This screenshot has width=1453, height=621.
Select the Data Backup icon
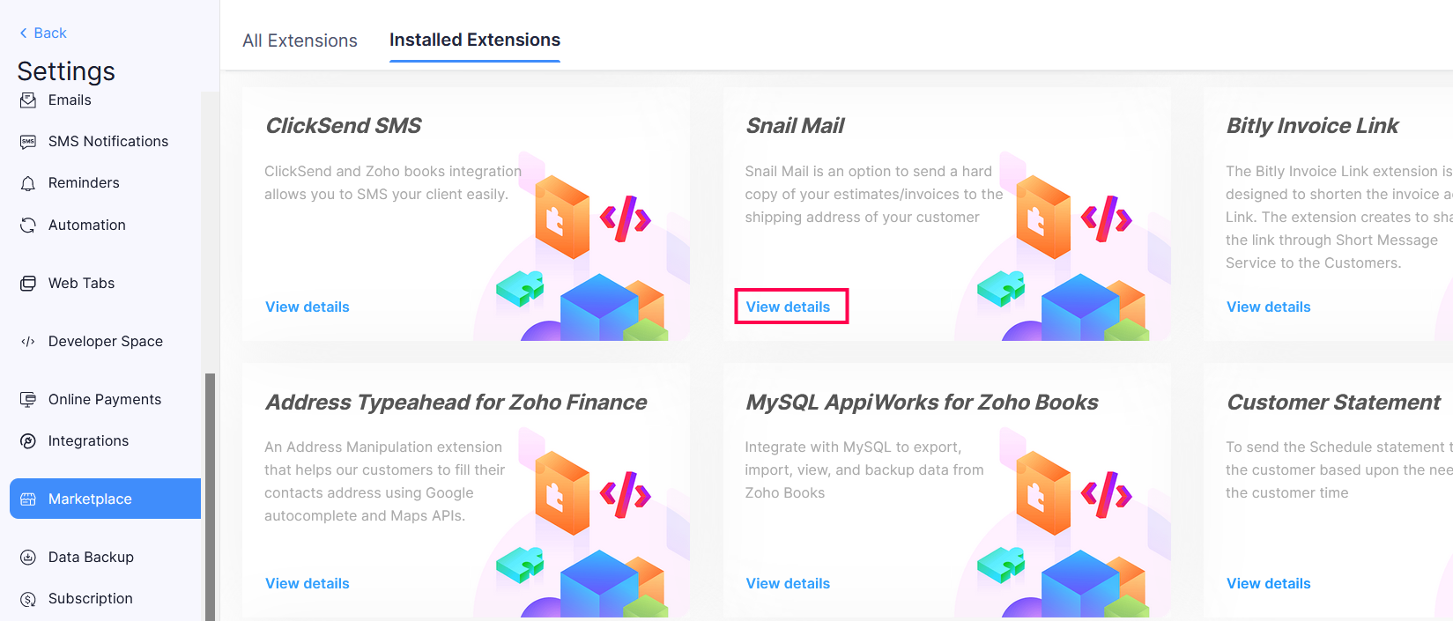[x=27, y=557]
